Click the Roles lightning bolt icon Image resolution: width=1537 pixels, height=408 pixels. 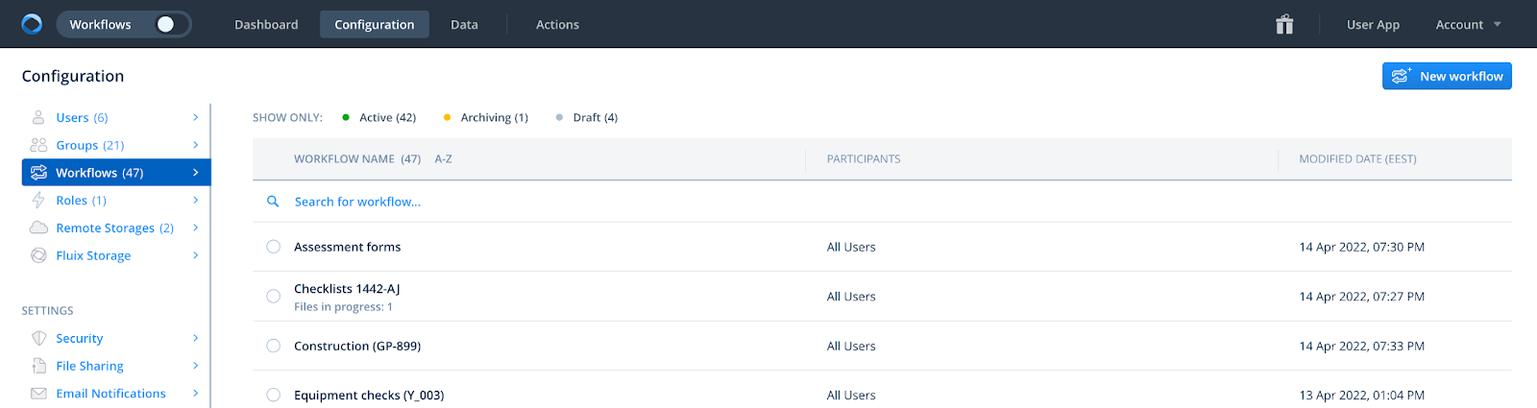click(38, 201)
